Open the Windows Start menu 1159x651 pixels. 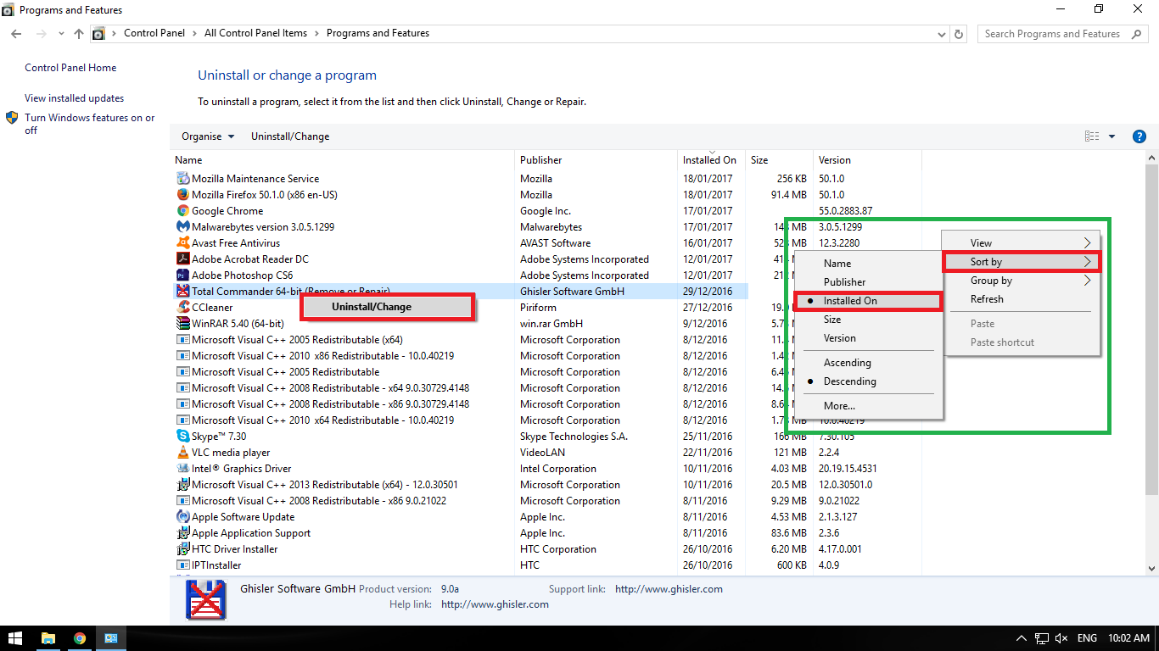pos(15,638)
